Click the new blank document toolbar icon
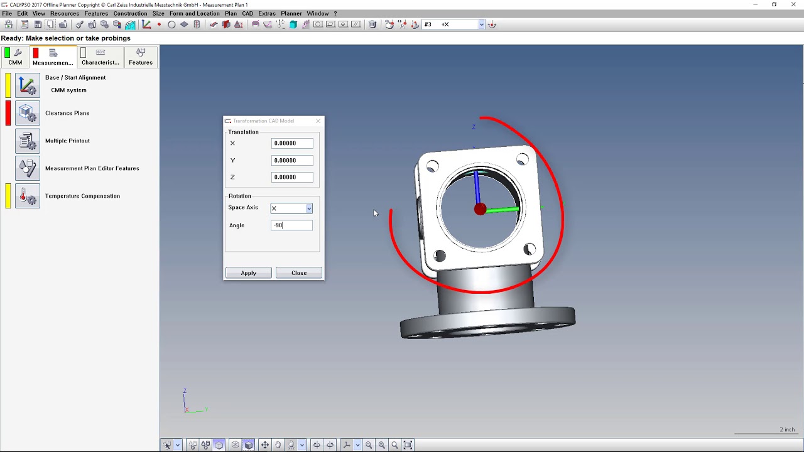The width and height of the screenshot is (804, 452). pos(50,24)
